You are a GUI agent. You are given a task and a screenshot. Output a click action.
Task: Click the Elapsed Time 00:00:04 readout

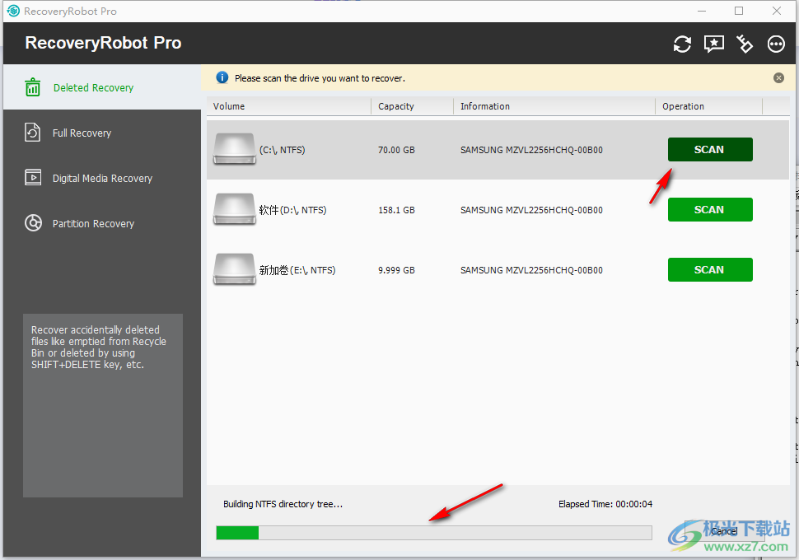click(x=605, y=504)
